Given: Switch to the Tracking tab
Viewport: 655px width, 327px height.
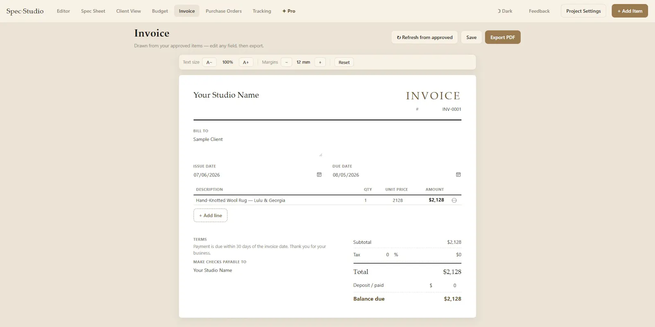Looking at the screenshot, I should click(262, 11).
